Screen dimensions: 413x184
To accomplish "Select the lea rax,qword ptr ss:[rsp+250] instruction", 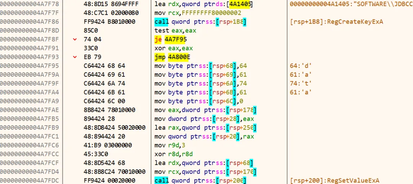I will [206, 128].
